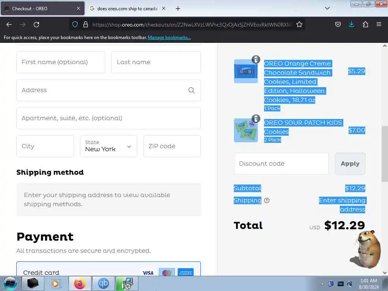The image size is (388, 291).
Task: Open the Firefox hamburger menu
Action: [x=379, y=24]
